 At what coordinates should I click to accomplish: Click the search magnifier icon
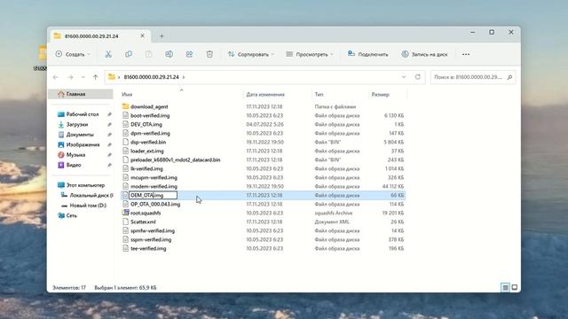(509, 77)
